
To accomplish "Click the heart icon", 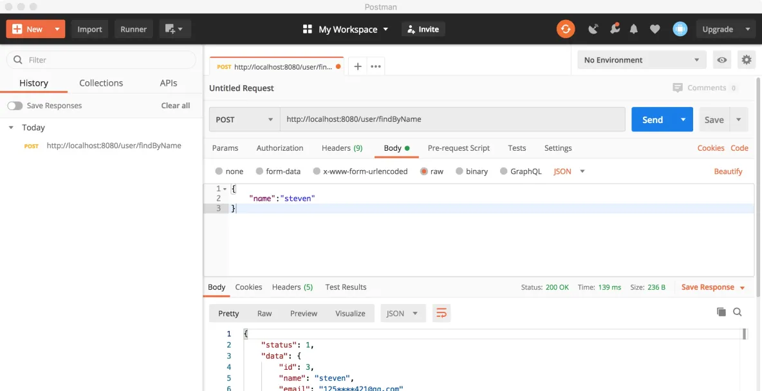I will pyautogui.click(x=655, y=29).
